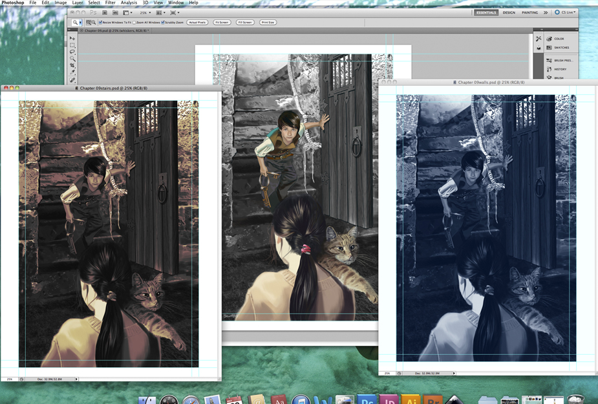598x404 pixels.
Task: Open status bar arrow menu in stairs window
Action: 76,379
